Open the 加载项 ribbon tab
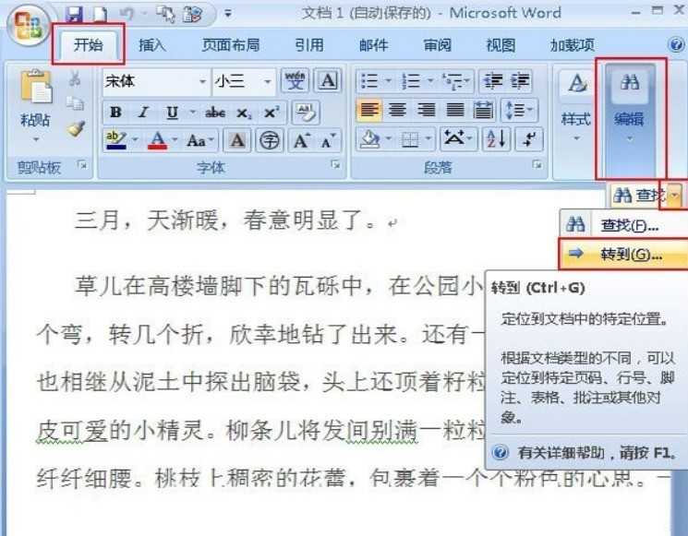Screen dimensions: 688x536 (x=573, y=44)
